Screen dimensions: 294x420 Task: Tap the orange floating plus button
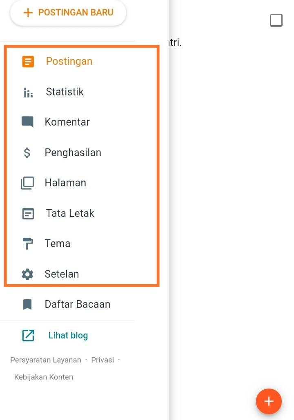269,401
